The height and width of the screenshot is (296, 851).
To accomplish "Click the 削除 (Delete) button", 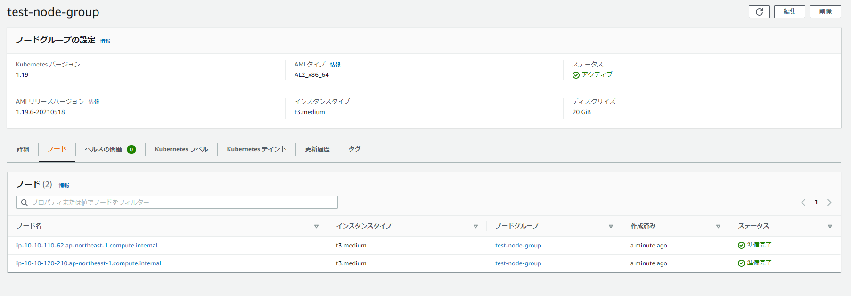I will (825, 12).
